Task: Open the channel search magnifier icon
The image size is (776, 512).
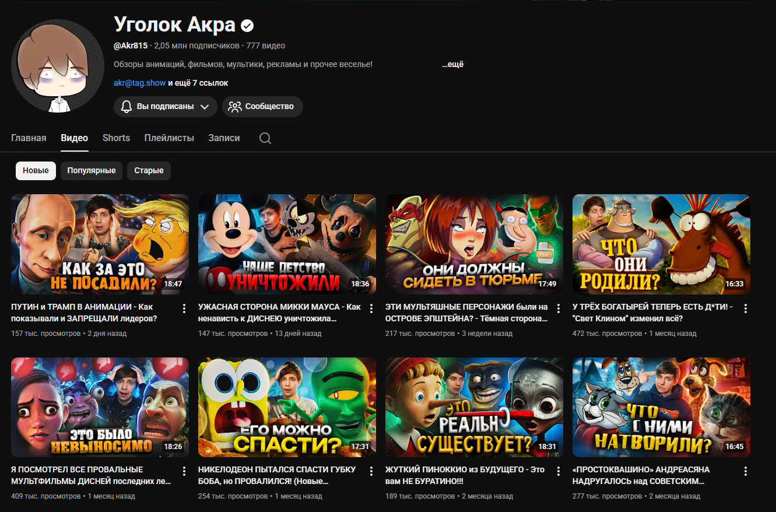Action: coord(265,138)
